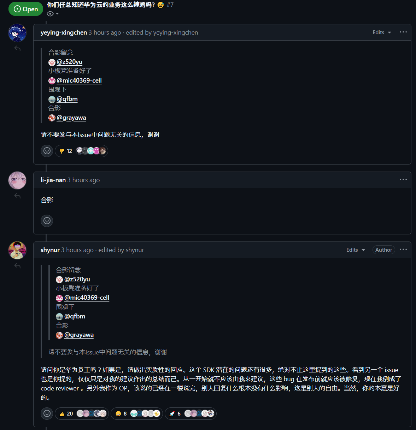Open three-dot menu on yeying-xingchen's comment
Screen dimensions: 416x430
tap(403, 32)
